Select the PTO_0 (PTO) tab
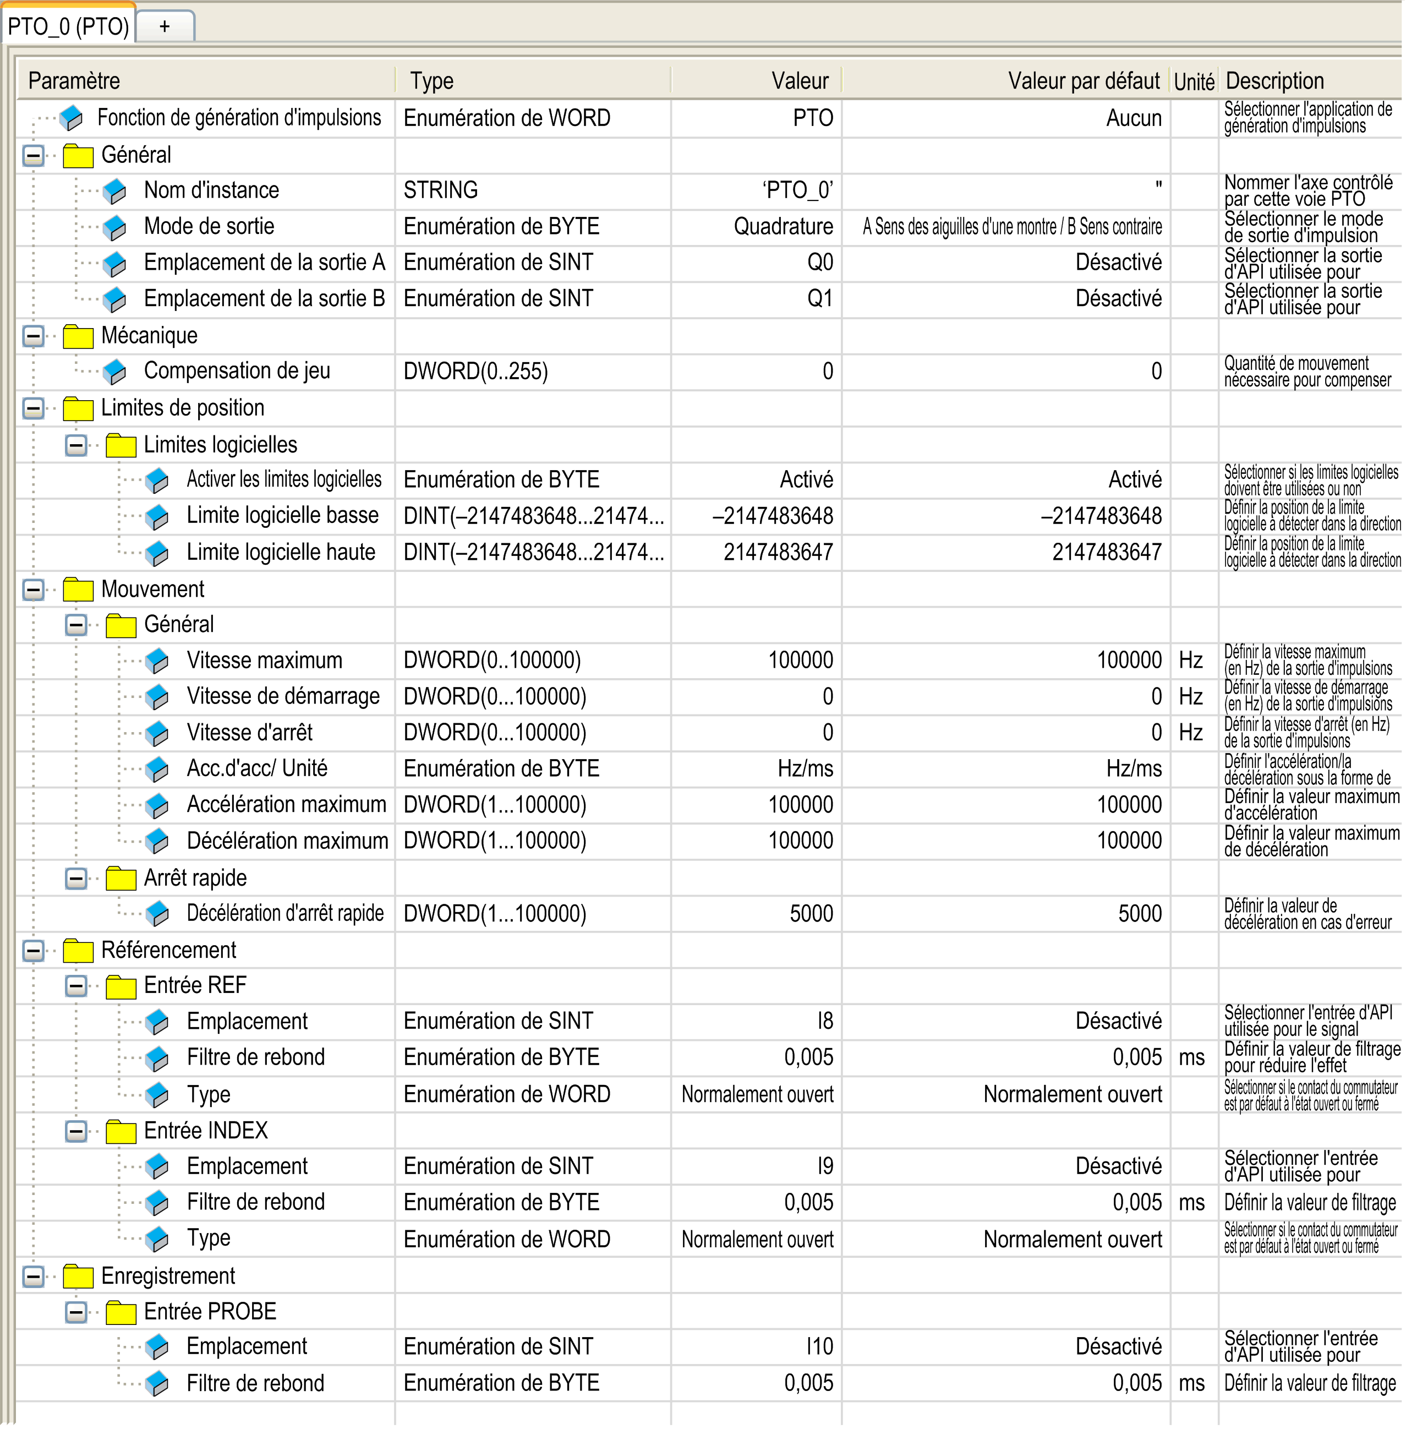The image size is (1406, 1440). pyautogui.click(x=68, y=26)
